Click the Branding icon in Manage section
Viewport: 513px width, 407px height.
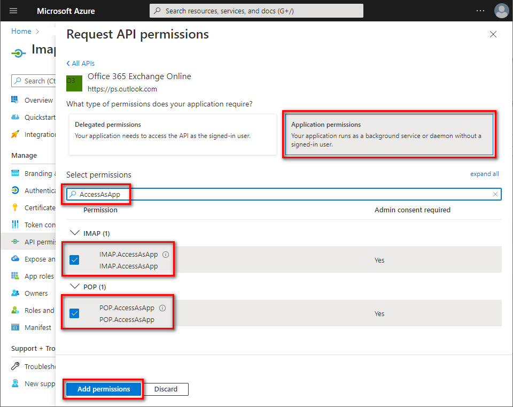[15, 173]
